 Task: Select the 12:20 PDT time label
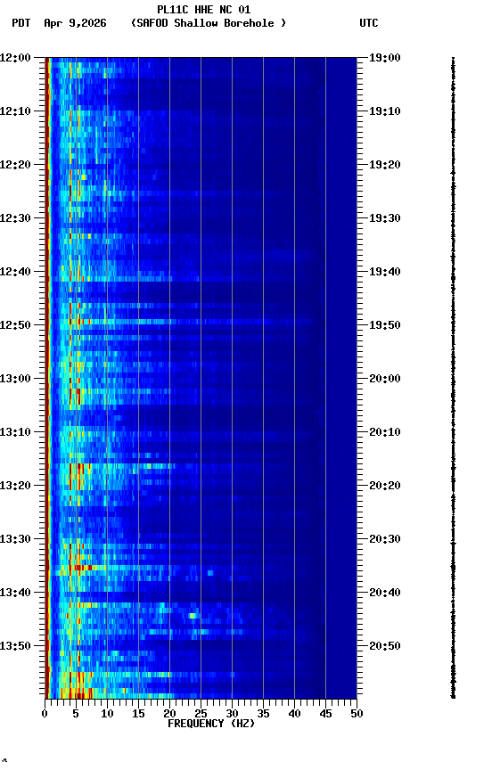pyautogui.click(x=15, y=165)
